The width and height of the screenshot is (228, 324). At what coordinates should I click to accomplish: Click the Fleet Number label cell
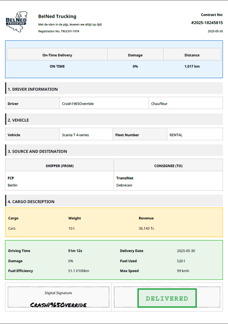point(140,134)
